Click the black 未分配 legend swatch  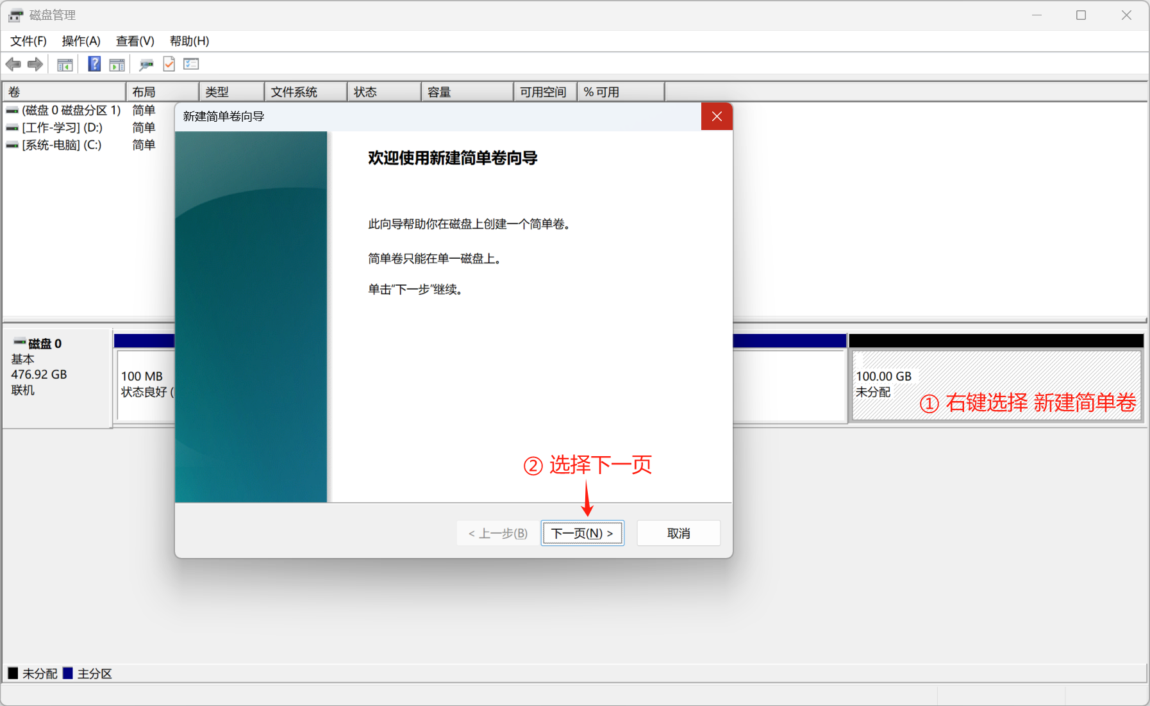point(13,673)
